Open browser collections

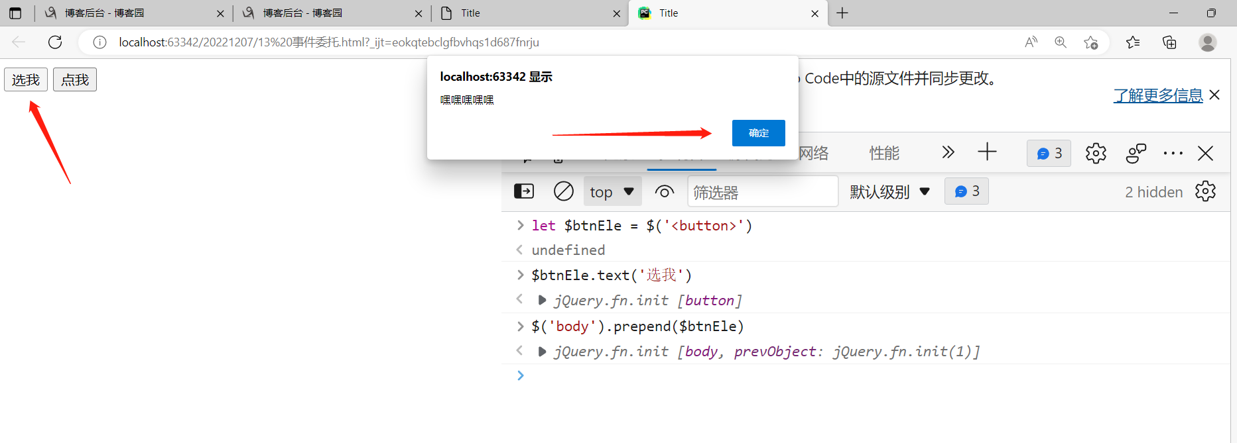point(1169,42)
